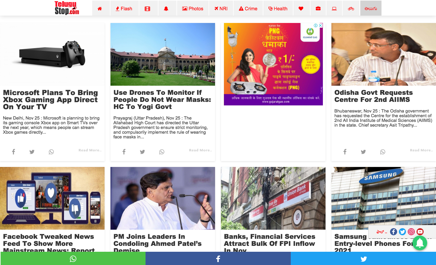This screenshot has height=265, width=436.
Task: Click the ad info icon
Action: [x=316, y=25]
